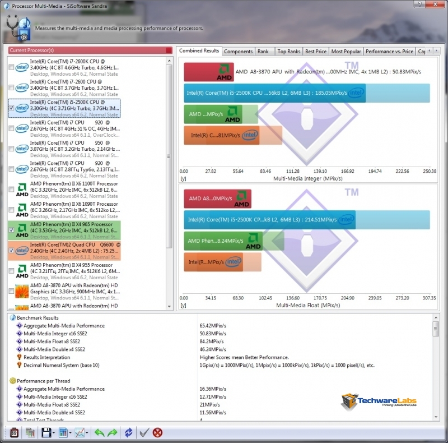Click the Performance per Thread section icon
The image size is (448, 443).
pyautogui.click(x=13, y=381)
